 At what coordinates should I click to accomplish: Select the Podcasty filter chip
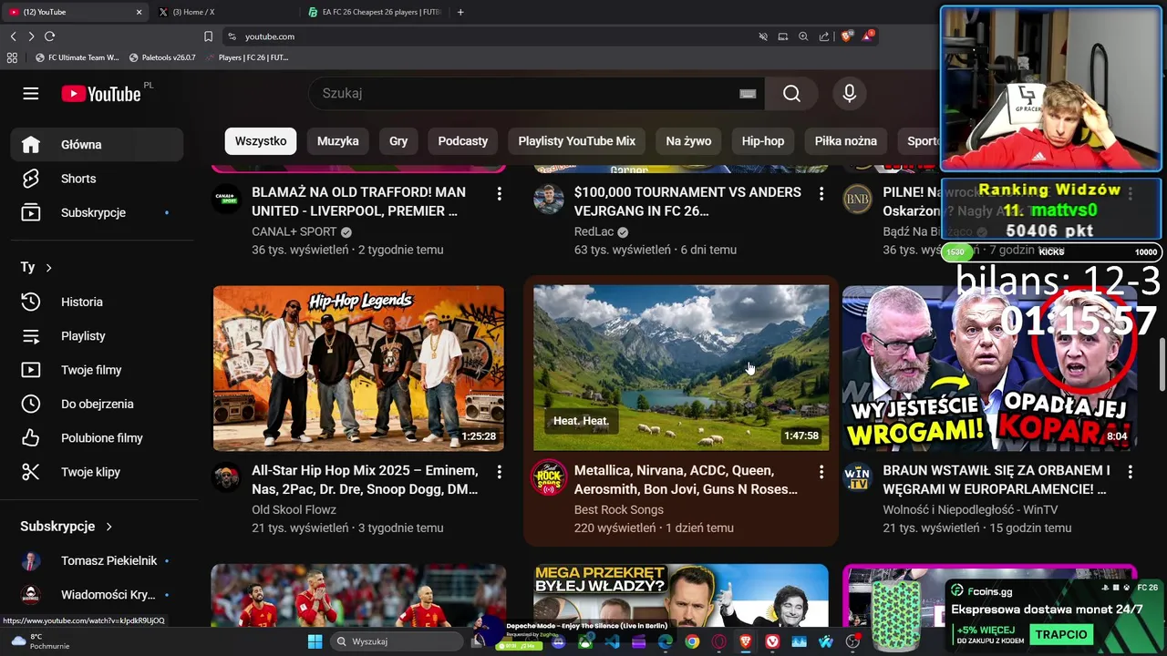463,141
